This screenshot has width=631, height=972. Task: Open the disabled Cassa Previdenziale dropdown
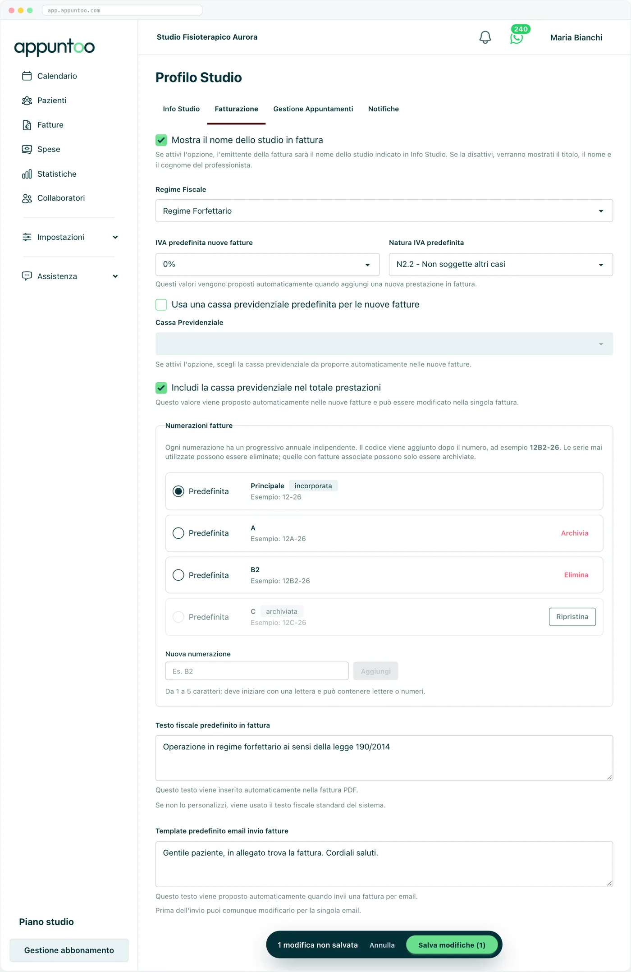click(x=384, y=344)
